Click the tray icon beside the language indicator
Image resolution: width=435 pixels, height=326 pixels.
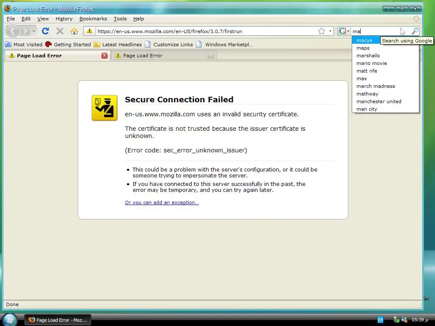click(x=396, y=320)
